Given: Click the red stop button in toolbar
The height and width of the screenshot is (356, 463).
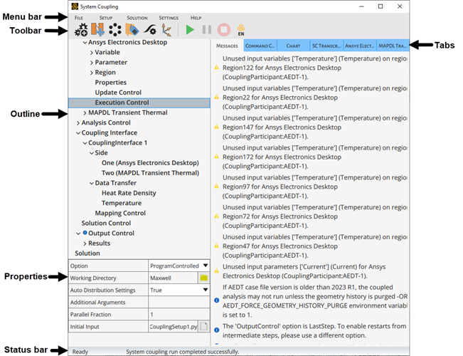Looking at the screenshot, I should [224, 30].
